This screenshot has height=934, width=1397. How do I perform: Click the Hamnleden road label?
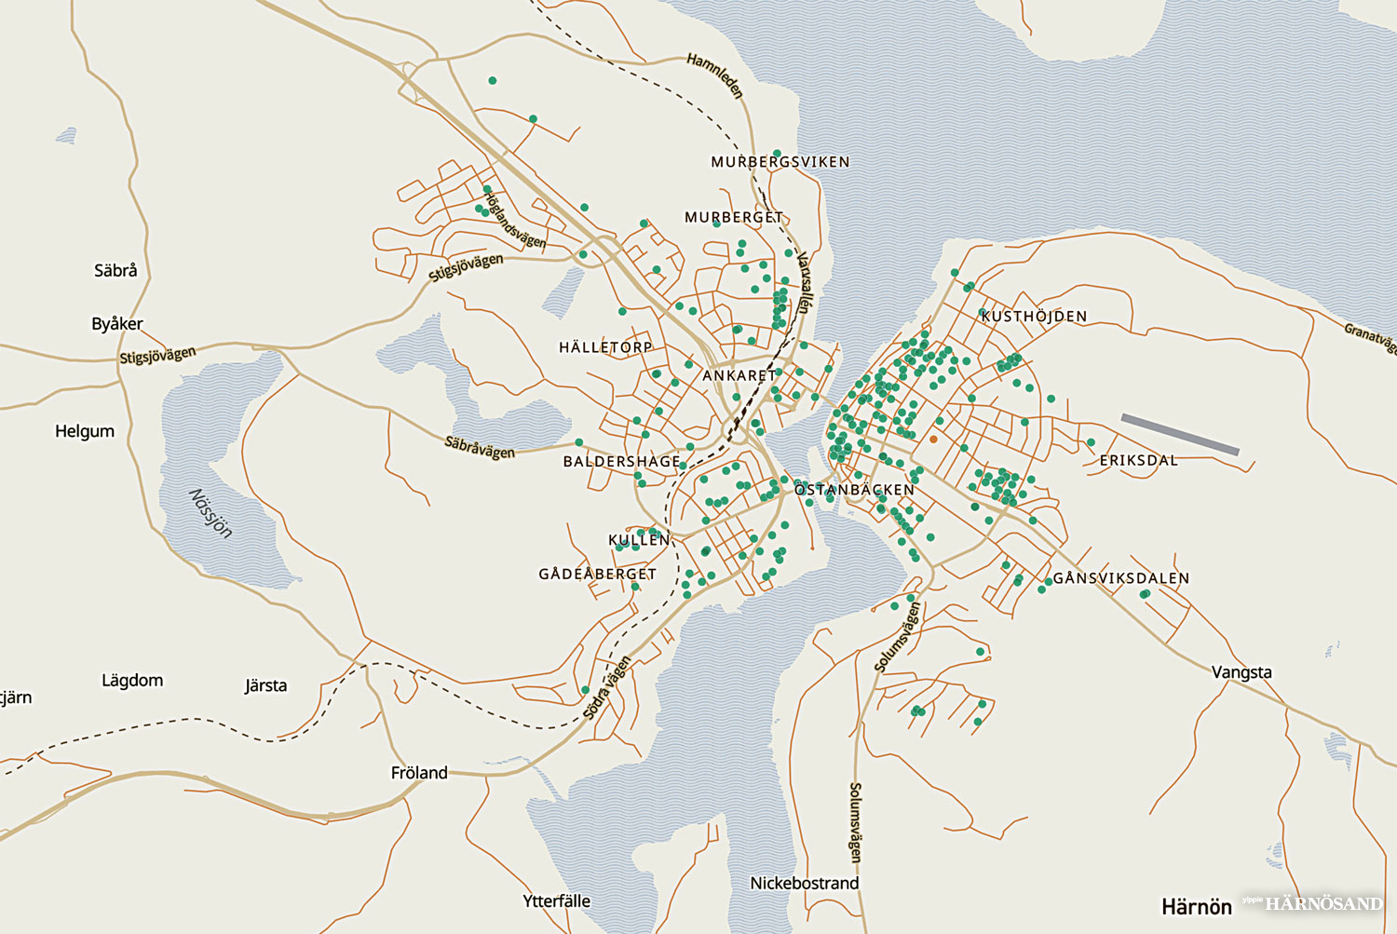pyautogui.click(x=715, y=75)
